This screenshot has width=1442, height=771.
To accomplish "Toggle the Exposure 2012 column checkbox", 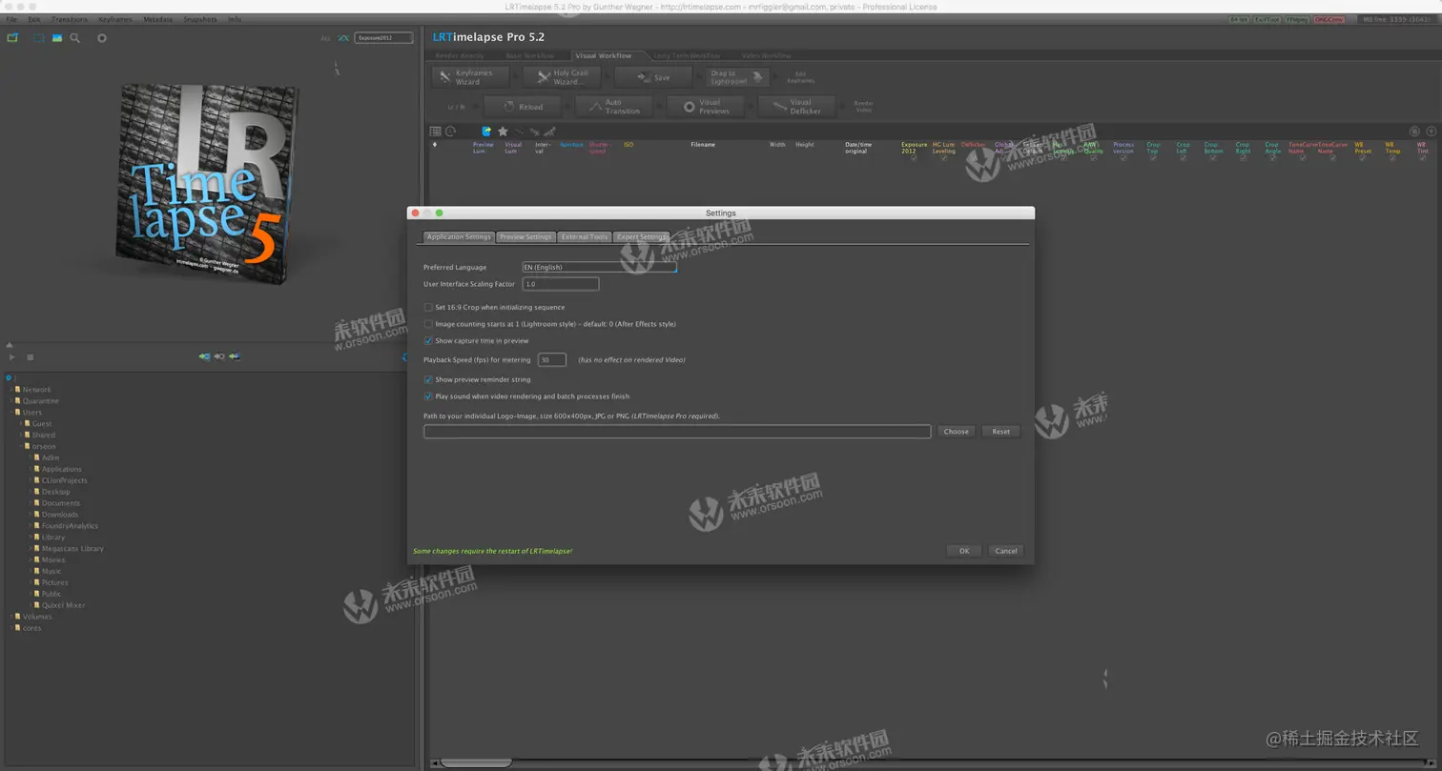I will point(914,158).
